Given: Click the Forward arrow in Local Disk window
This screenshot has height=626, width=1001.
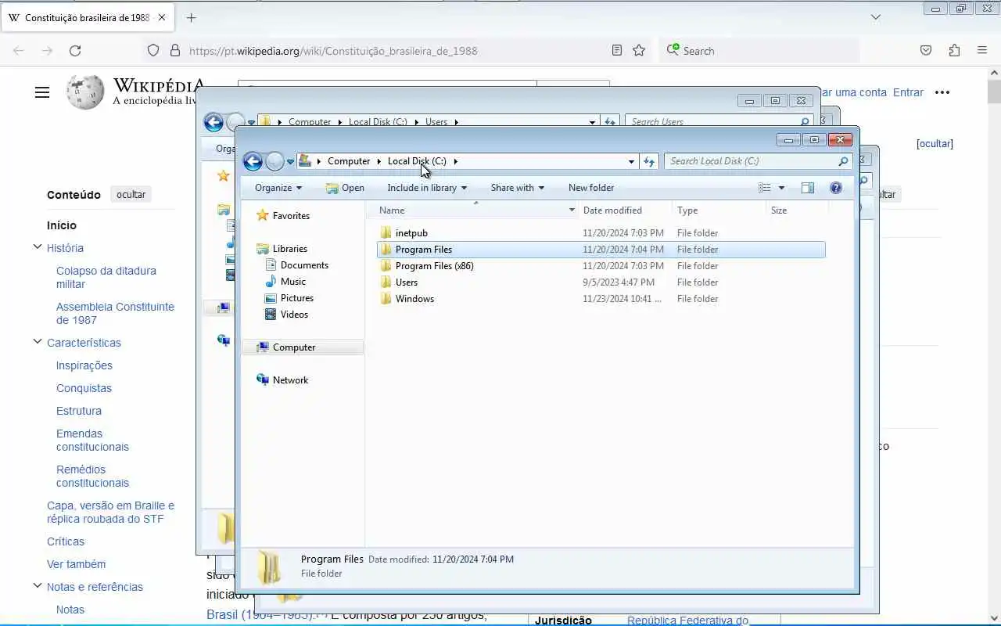Looking at the screenshot, I should (x=274, y=161).
